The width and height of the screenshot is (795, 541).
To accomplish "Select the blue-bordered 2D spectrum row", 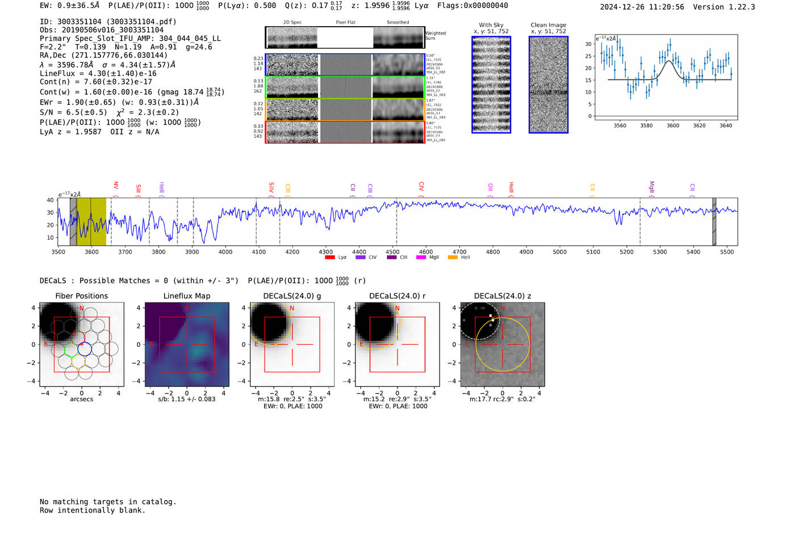I will click(345, 65).
